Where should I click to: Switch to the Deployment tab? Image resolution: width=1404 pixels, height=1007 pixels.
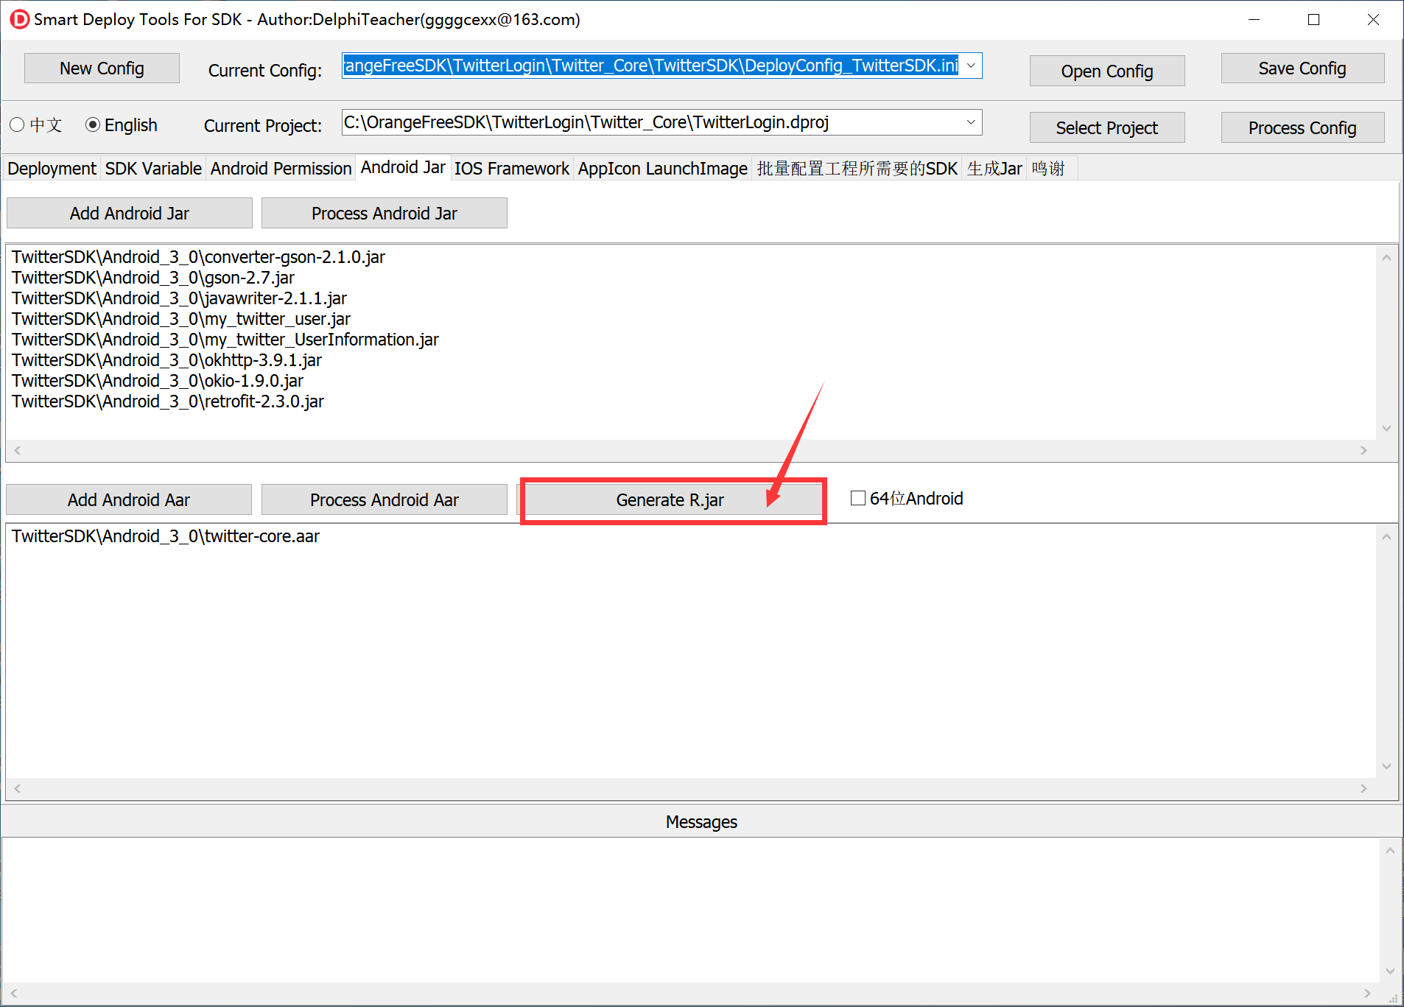click(x=52, y=169)
